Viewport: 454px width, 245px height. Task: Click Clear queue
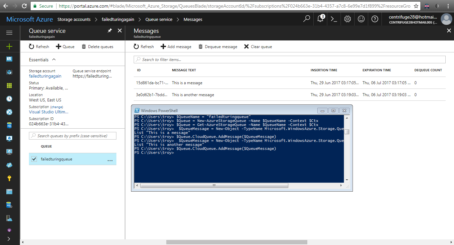(x=258, y=47)
